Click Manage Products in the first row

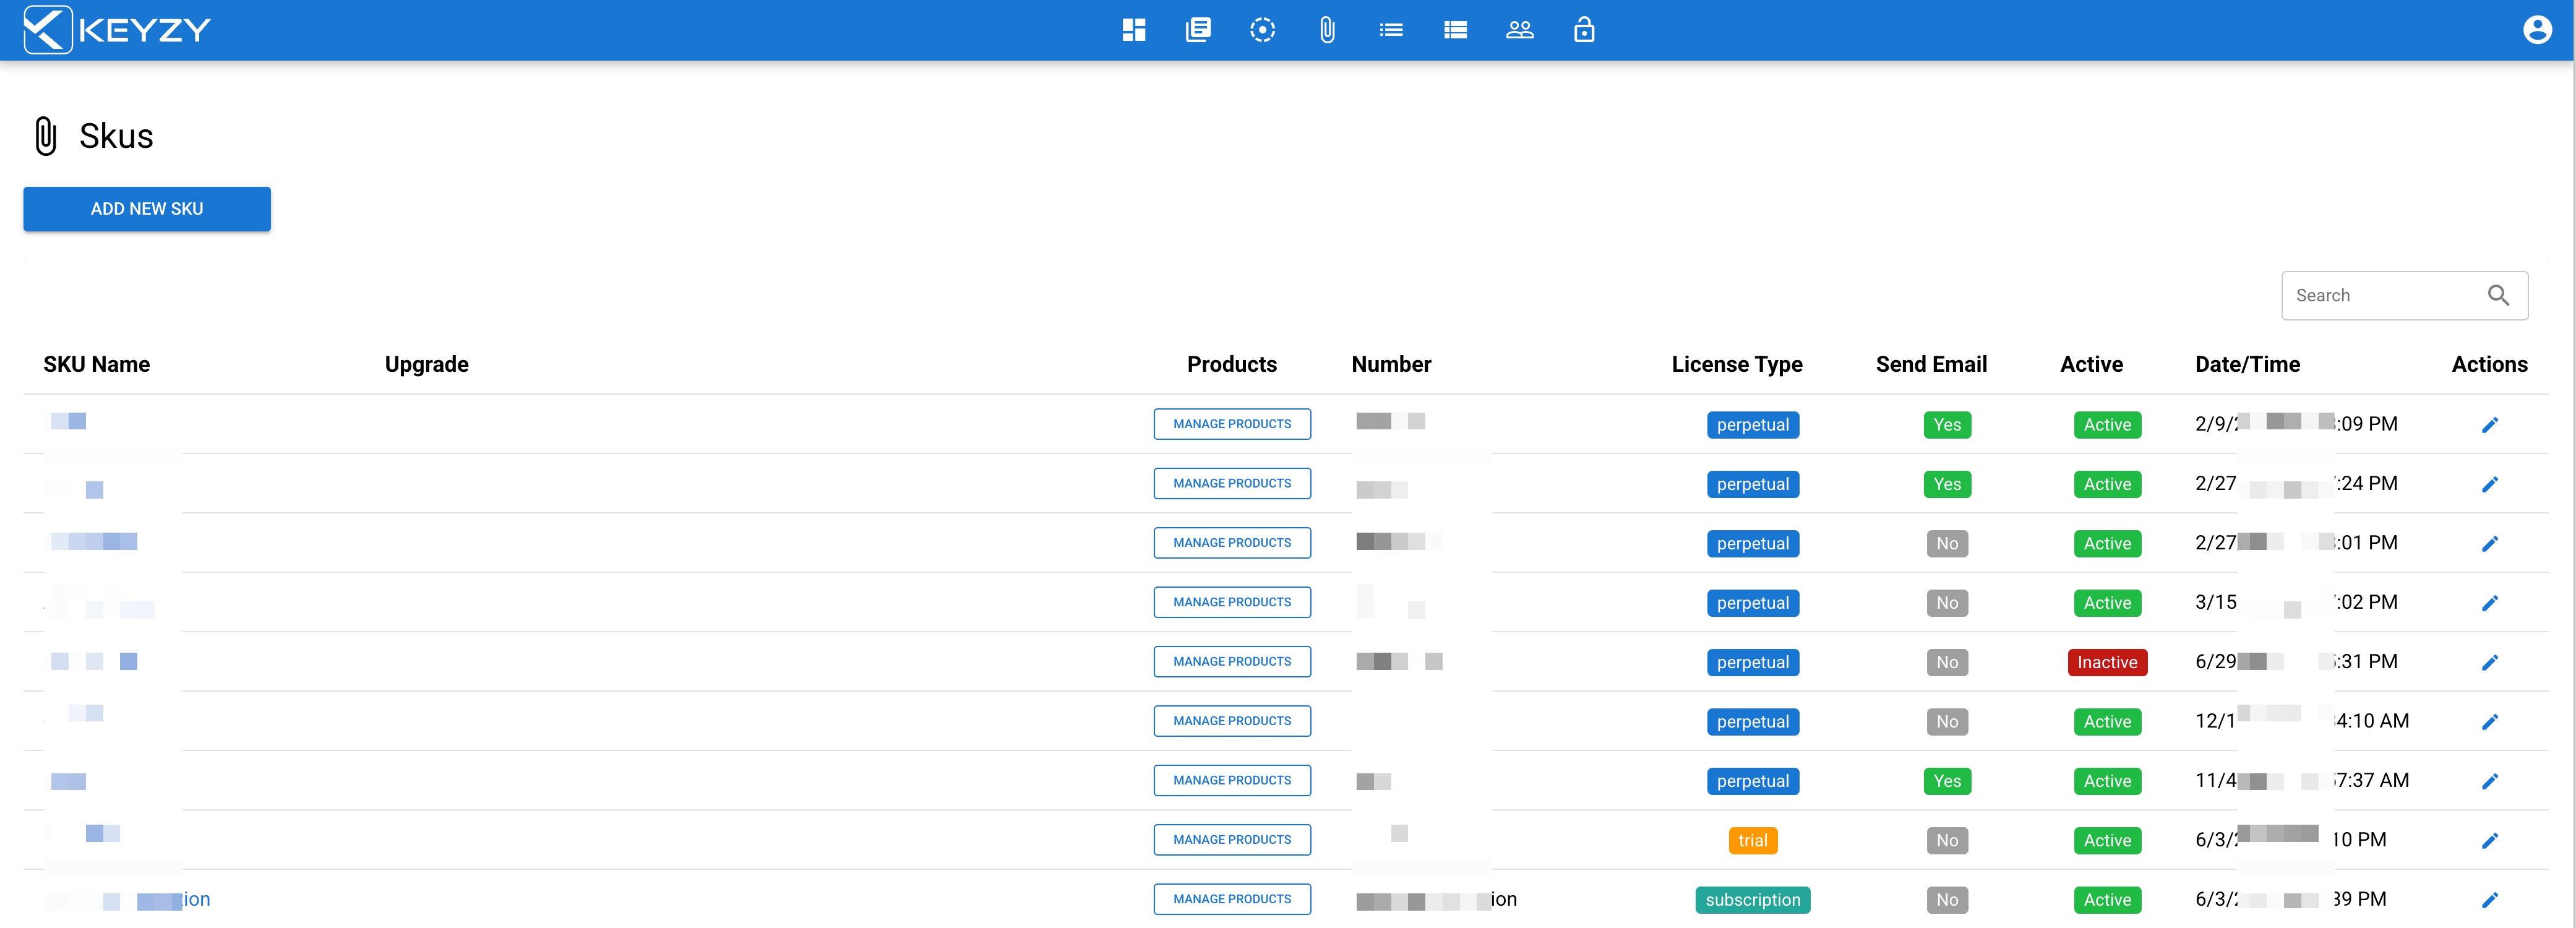1232,424
